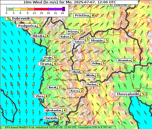The height and width of the screenshot is (129, 152).
Task: Click wind value 5 beside Thessaloniki
Action: point(143,94)
